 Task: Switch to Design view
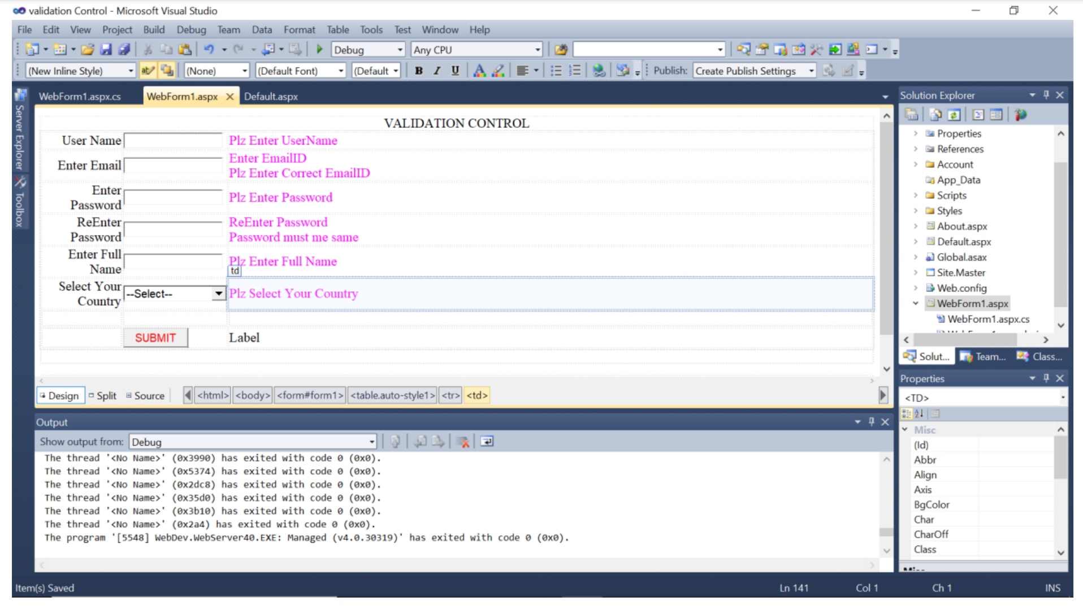(x=61, y=395)
